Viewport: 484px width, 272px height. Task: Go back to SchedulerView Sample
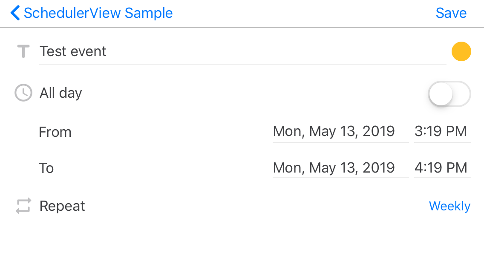pyautogui.click(x=98, y=13)
